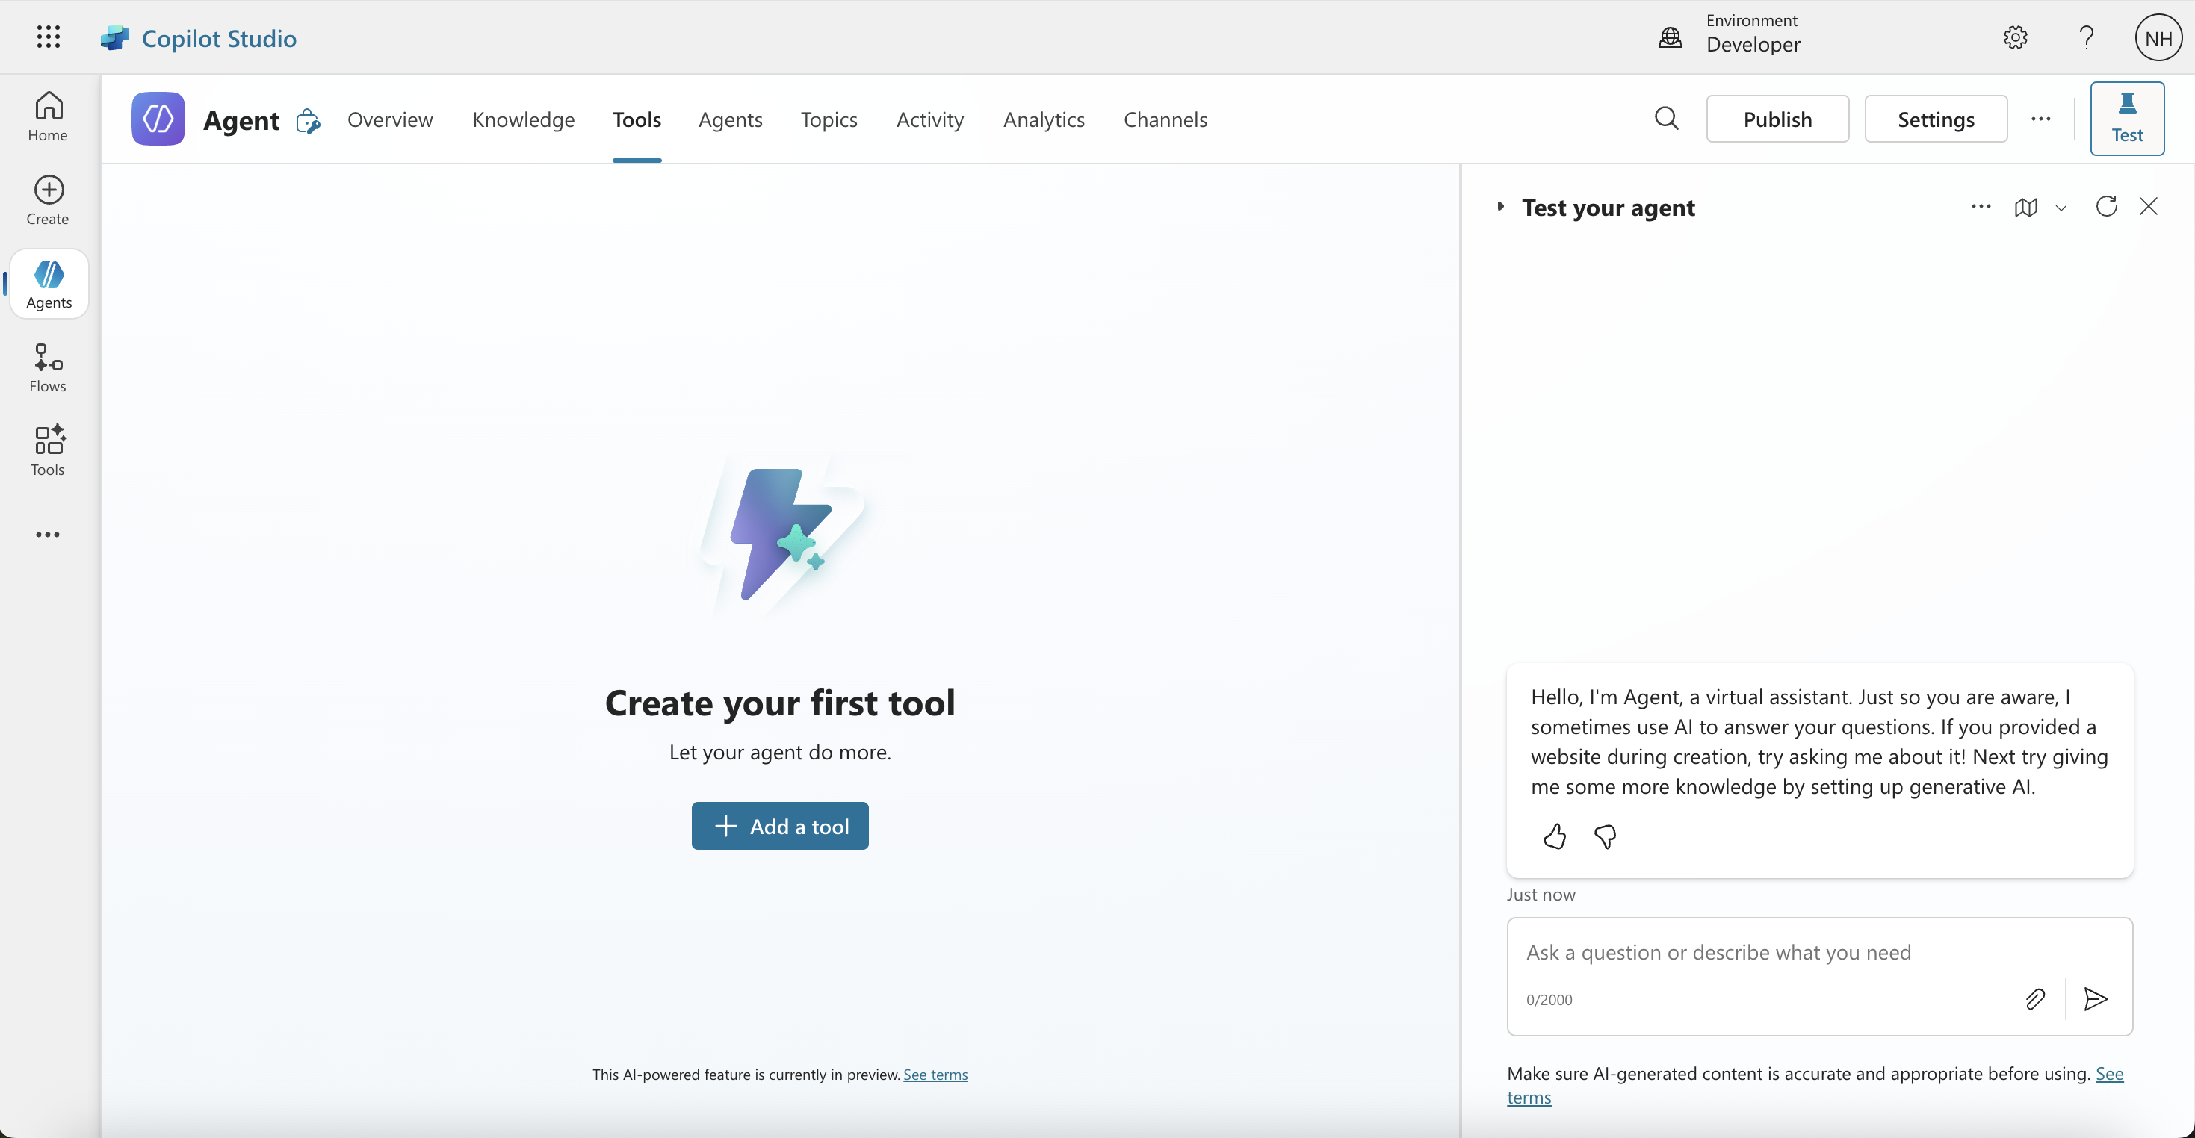2195x1138 pixels.
Task: Refresh the test conversation
Action: 2106,206
